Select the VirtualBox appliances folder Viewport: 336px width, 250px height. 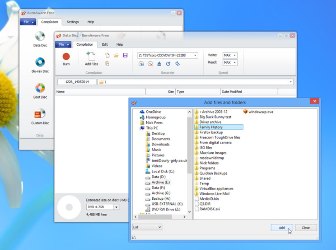(x=214, y=188)
